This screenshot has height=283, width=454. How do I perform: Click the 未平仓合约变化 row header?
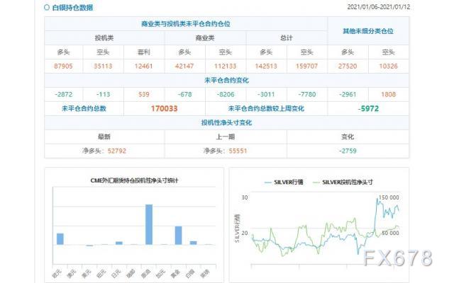pyautogui.click(x=226, y=80)
